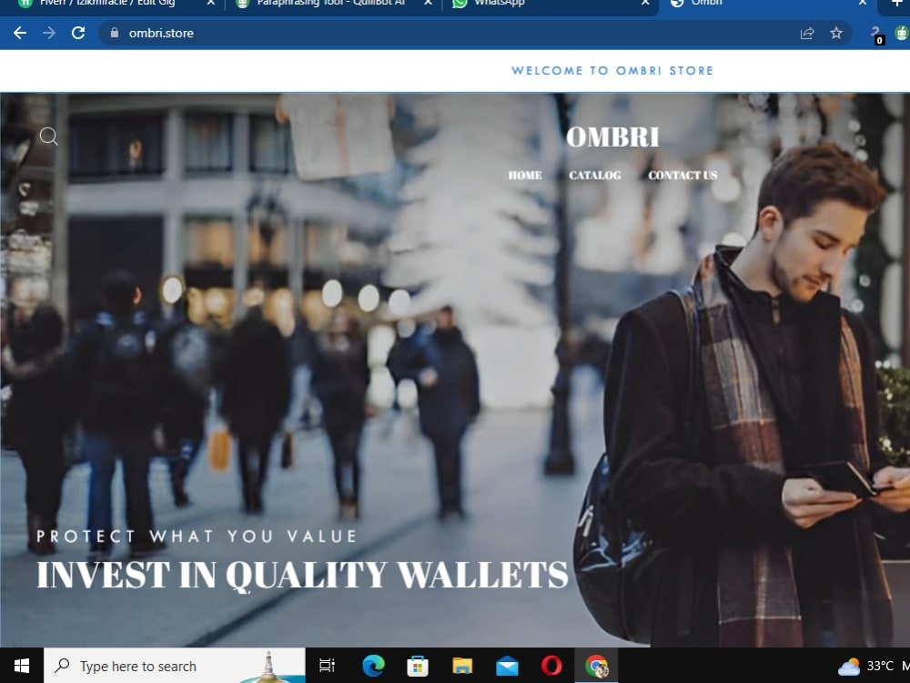
Task: Click the green extension icon in toolbar
Action: pos(901,33)
